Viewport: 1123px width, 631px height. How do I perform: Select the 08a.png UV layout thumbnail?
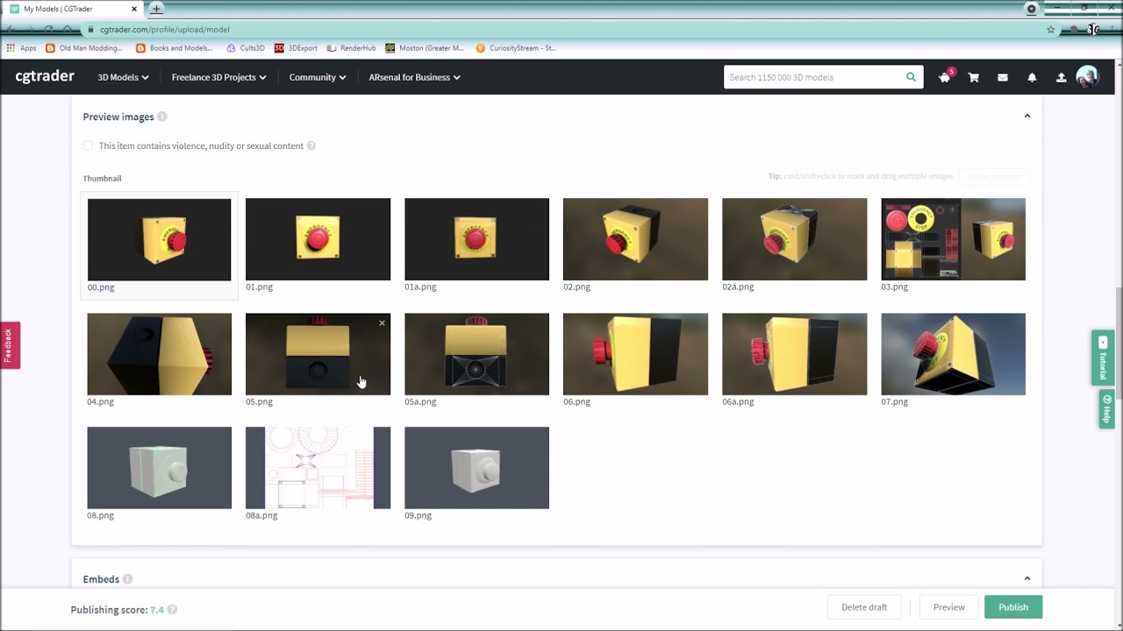click(318, 468)
